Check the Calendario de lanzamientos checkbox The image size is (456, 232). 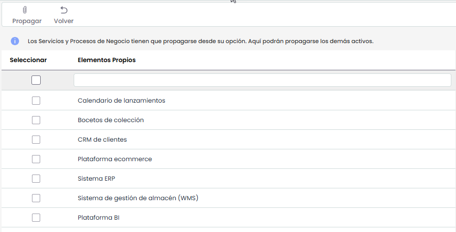point(36,101)
